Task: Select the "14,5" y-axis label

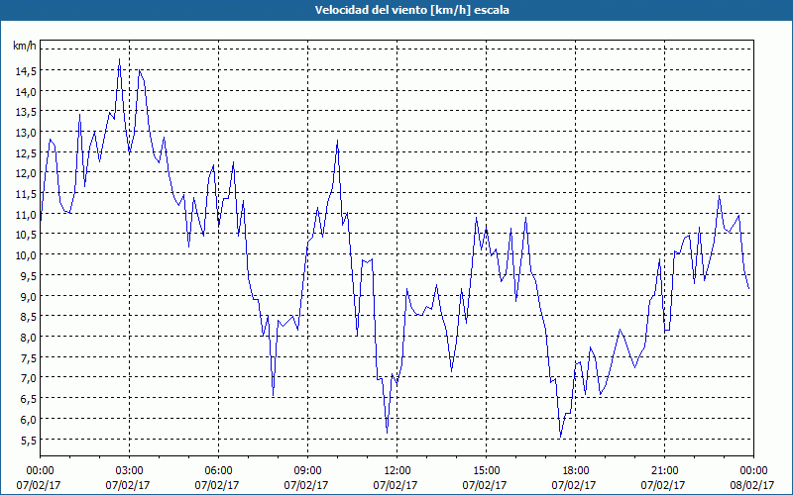Action: (x=26, y=71)
